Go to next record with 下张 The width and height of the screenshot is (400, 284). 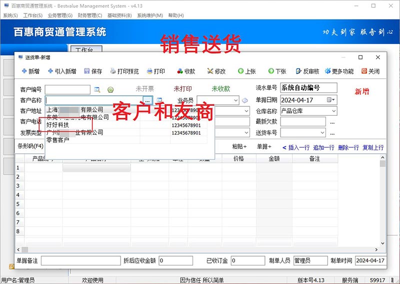pyautogui.click(x=277, y=71)
